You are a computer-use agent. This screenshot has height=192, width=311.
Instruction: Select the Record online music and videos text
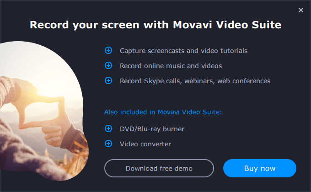click(x=171, y=66)
